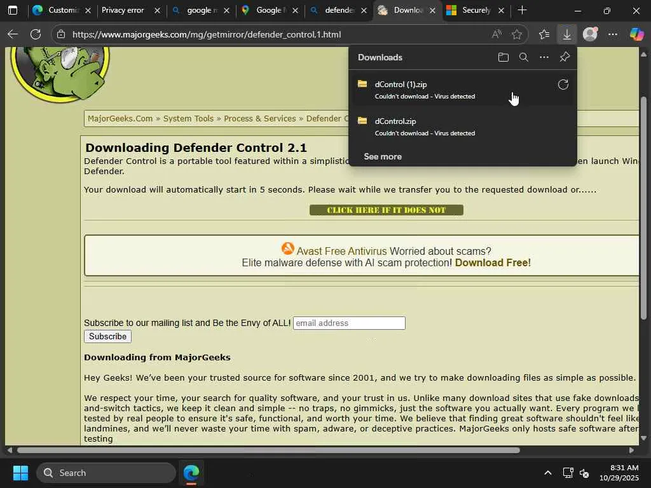
Task: Open MajorGeeks.Com breadcrumb link
Action: point(120,119)
